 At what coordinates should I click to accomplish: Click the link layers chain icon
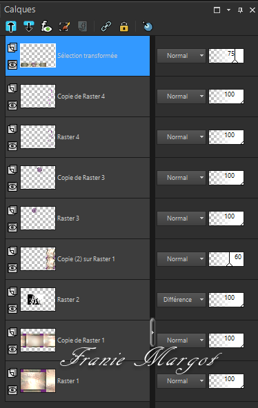point(106,27)
